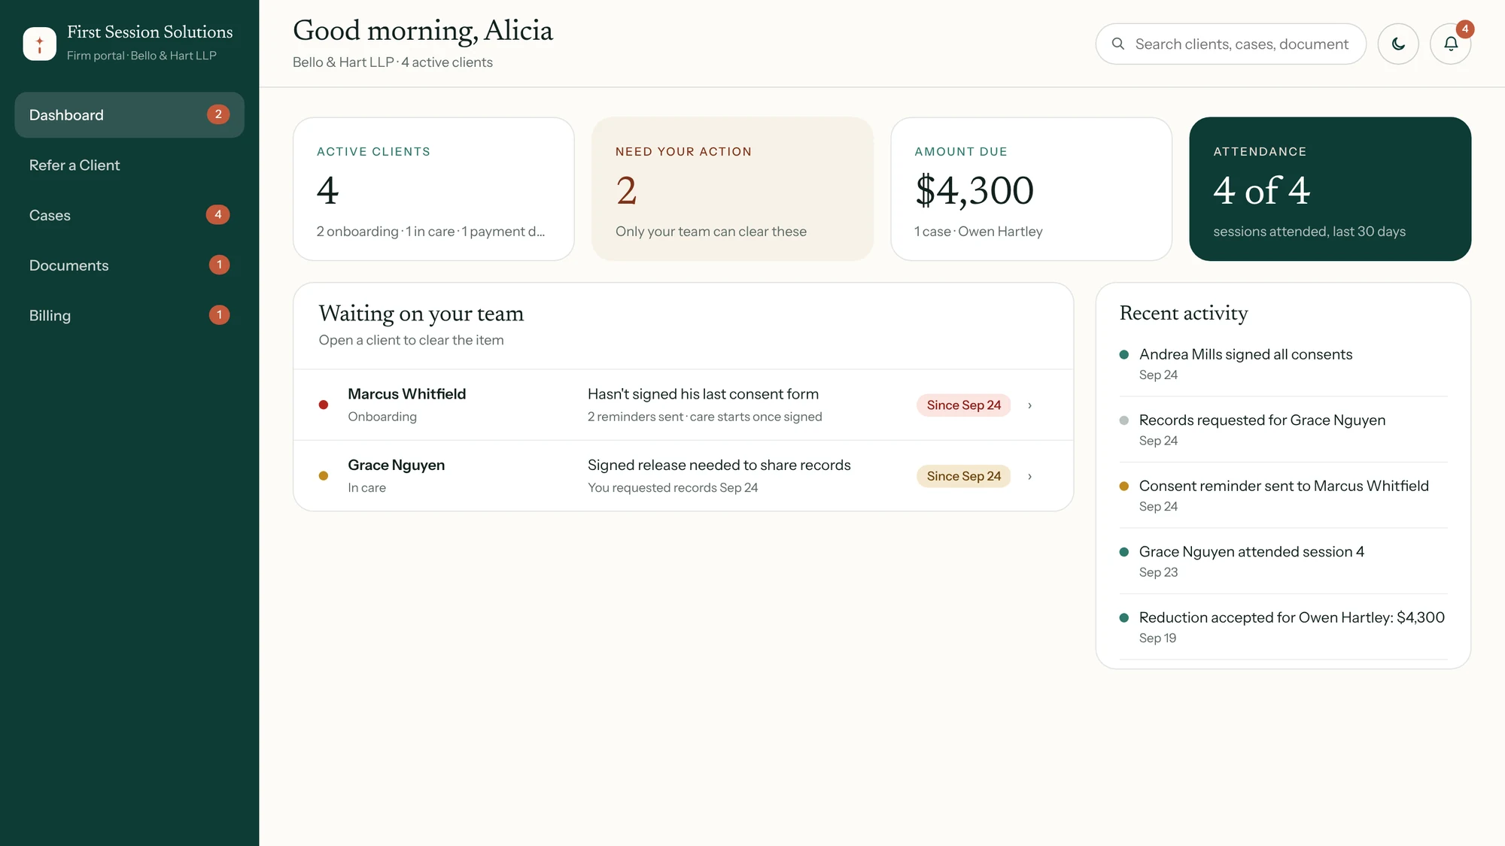Open the Need Your Action card
Screen dimensions: 1505x846
tap(732, 189)
